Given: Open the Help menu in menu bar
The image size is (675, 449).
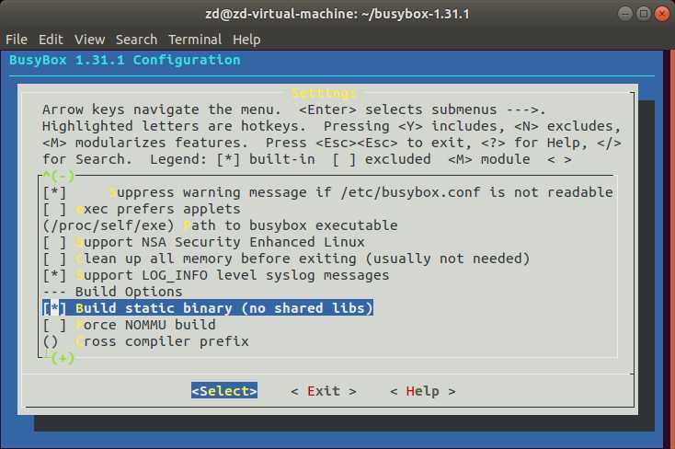Looking at the screenshot, I should coord(246,40).
